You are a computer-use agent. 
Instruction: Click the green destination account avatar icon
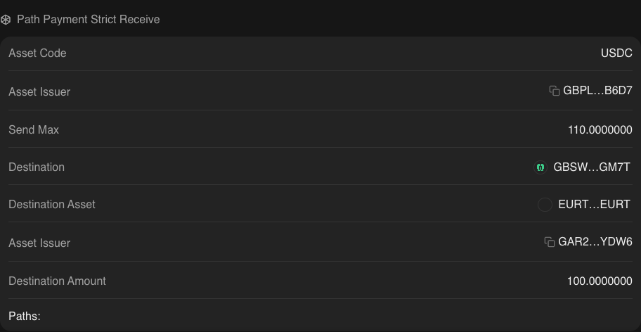tap(540, 167)
